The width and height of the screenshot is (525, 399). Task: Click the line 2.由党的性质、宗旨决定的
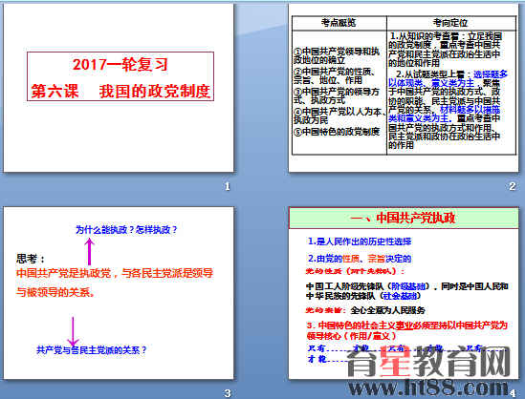click(360, 259)
